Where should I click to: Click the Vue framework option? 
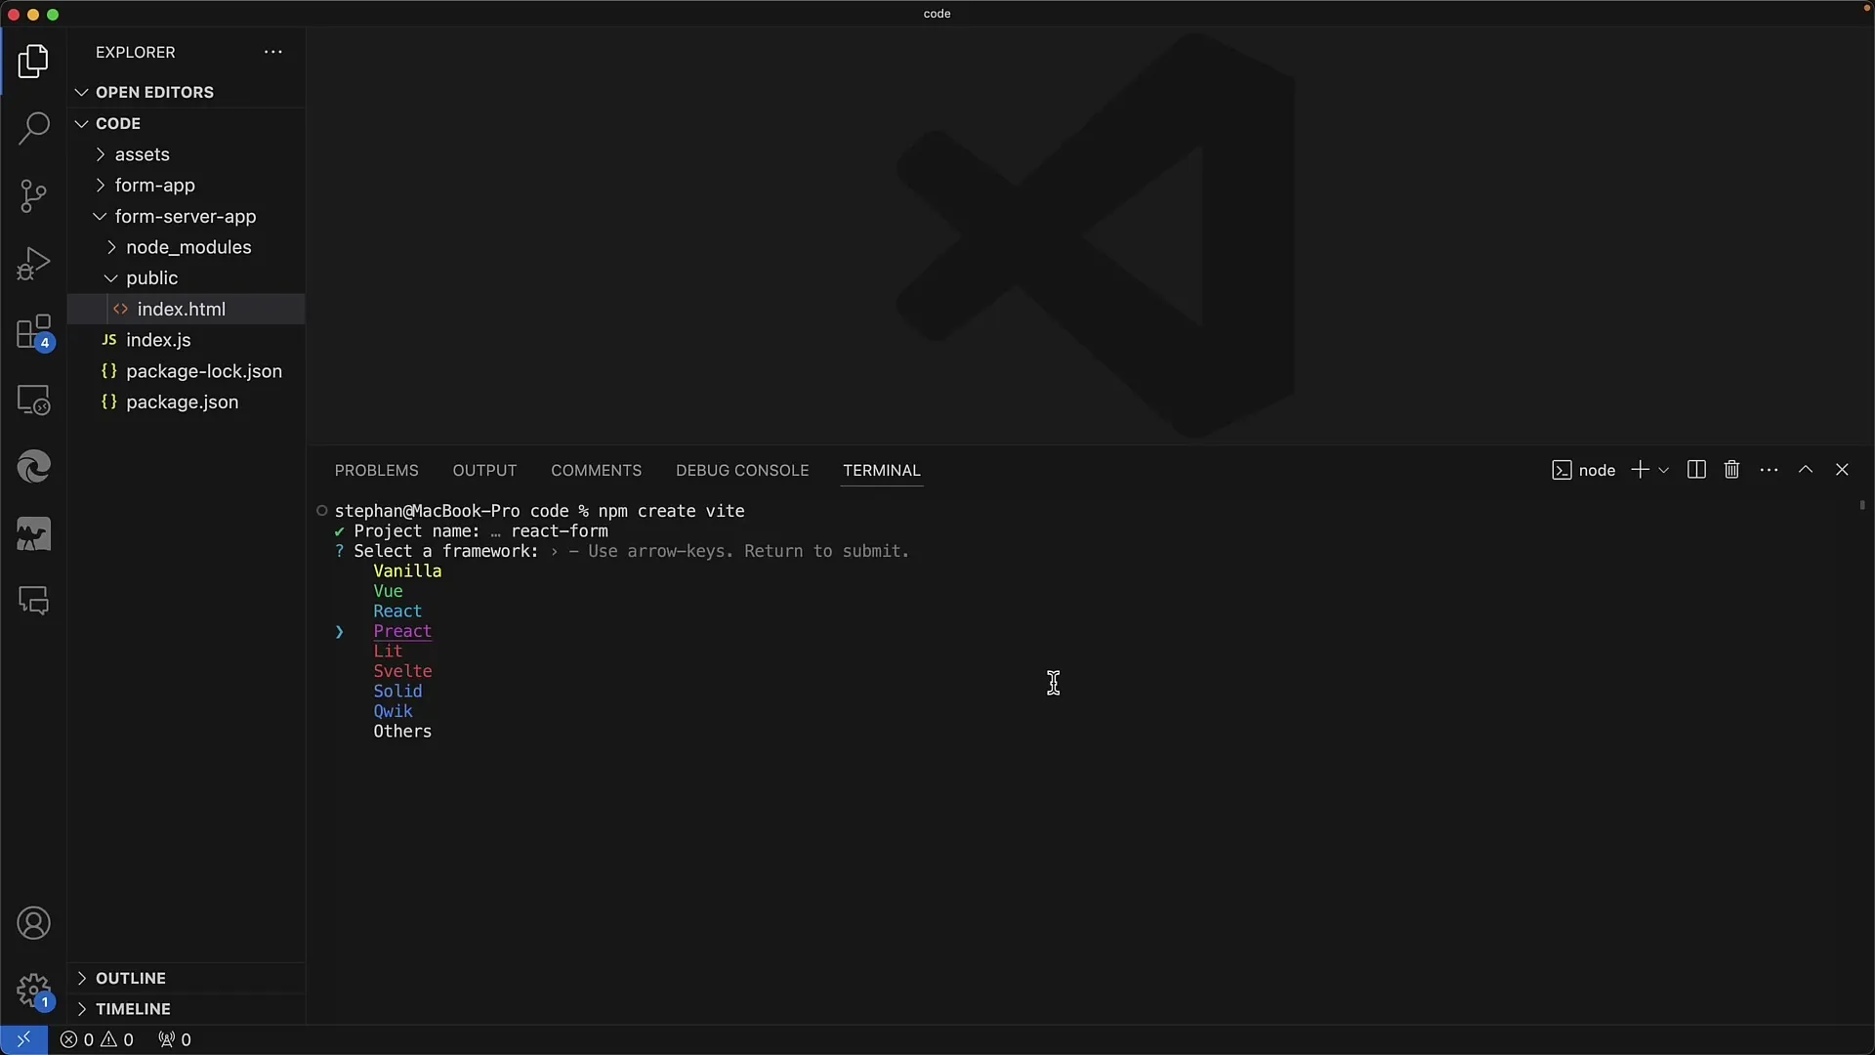coord(388,591)
